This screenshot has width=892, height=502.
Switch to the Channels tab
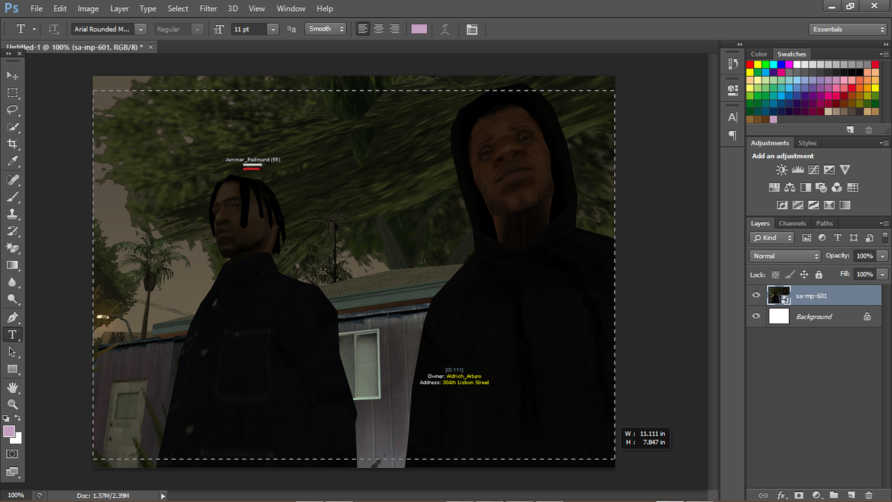coord(792,224)
